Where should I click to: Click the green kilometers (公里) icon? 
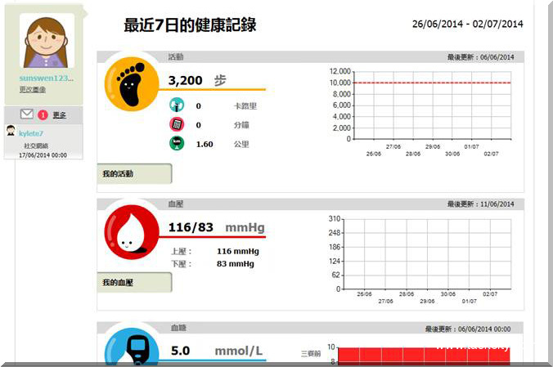176,143
